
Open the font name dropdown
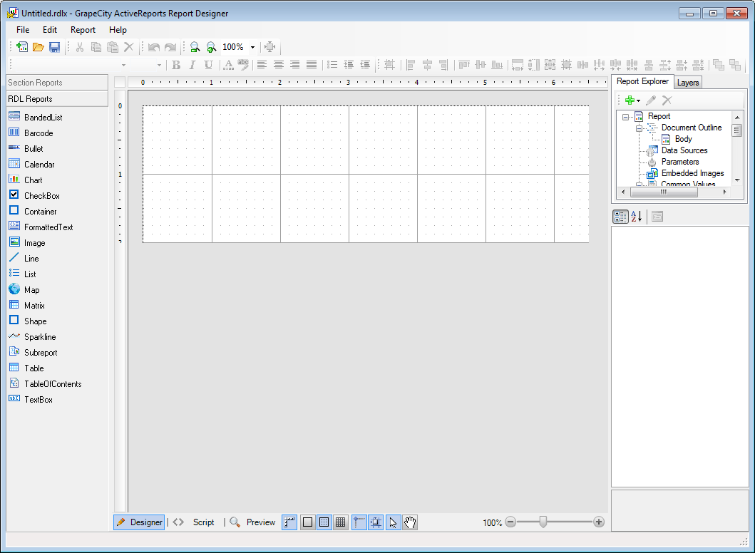coord(124,65)
